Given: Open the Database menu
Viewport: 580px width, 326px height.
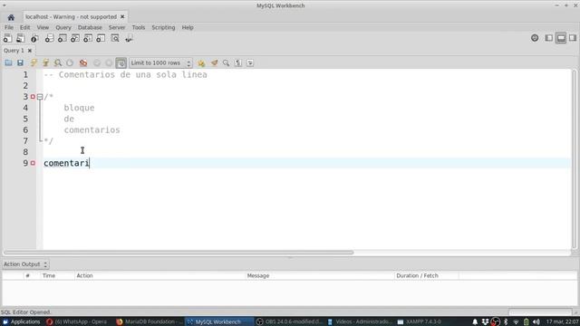Looking at the screenshot, I should click(90, 27).
